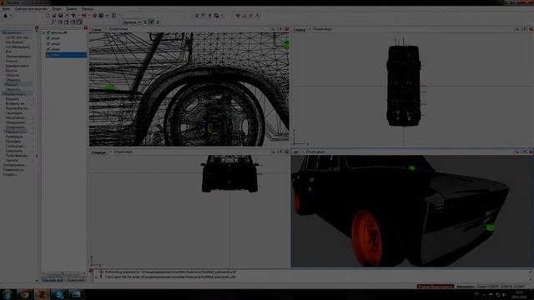Expand the Поверхность... command group
This screenshot has height=300, width=534.
point(14,169)
